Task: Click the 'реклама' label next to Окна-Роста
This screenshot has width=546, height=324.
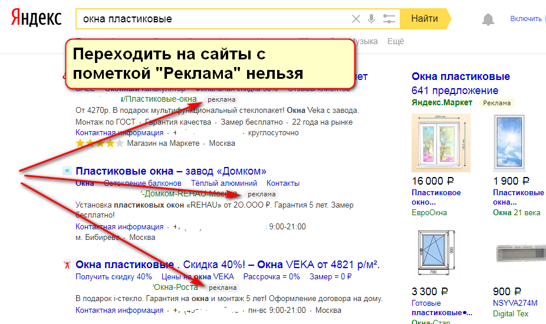Action: pyautogui.click(x=222, y=288)
